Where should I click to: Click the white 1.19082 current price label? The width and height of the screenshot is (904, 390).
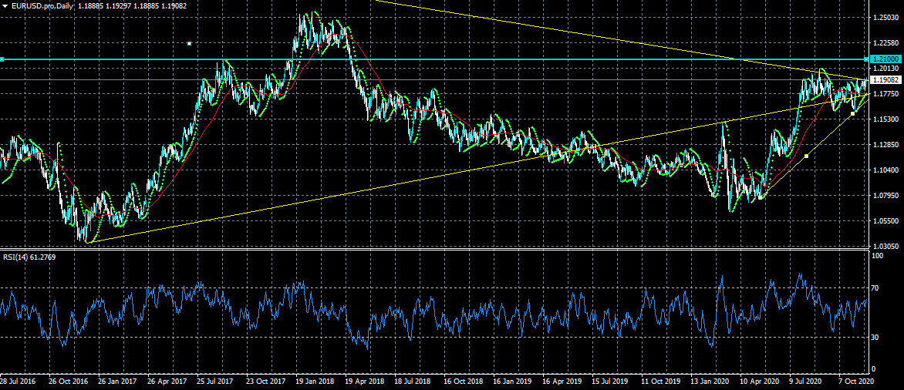[x=884, y=79]
